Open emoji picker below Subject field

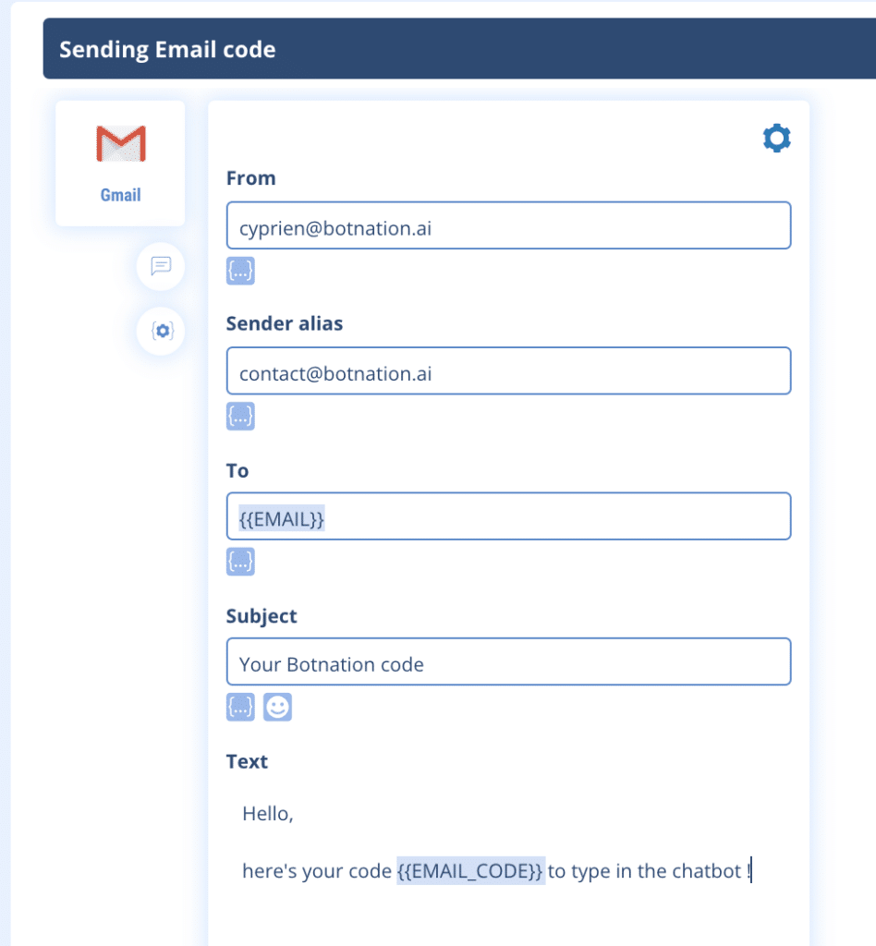click(x=277, y=708)
